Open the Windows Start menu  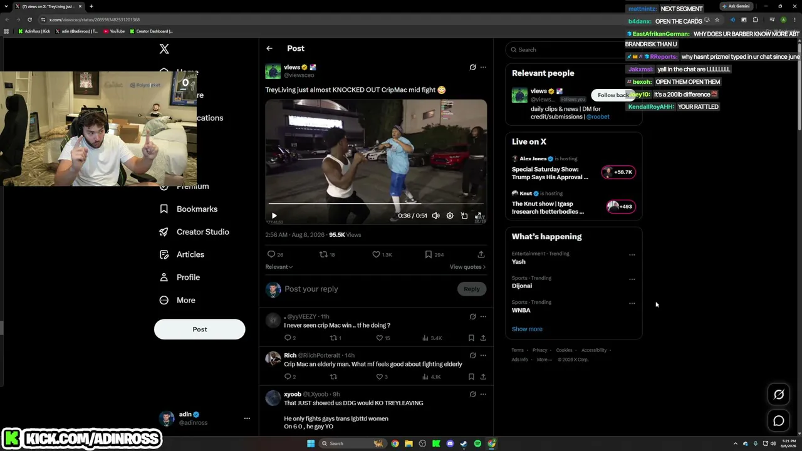click(x=311, y=443)
